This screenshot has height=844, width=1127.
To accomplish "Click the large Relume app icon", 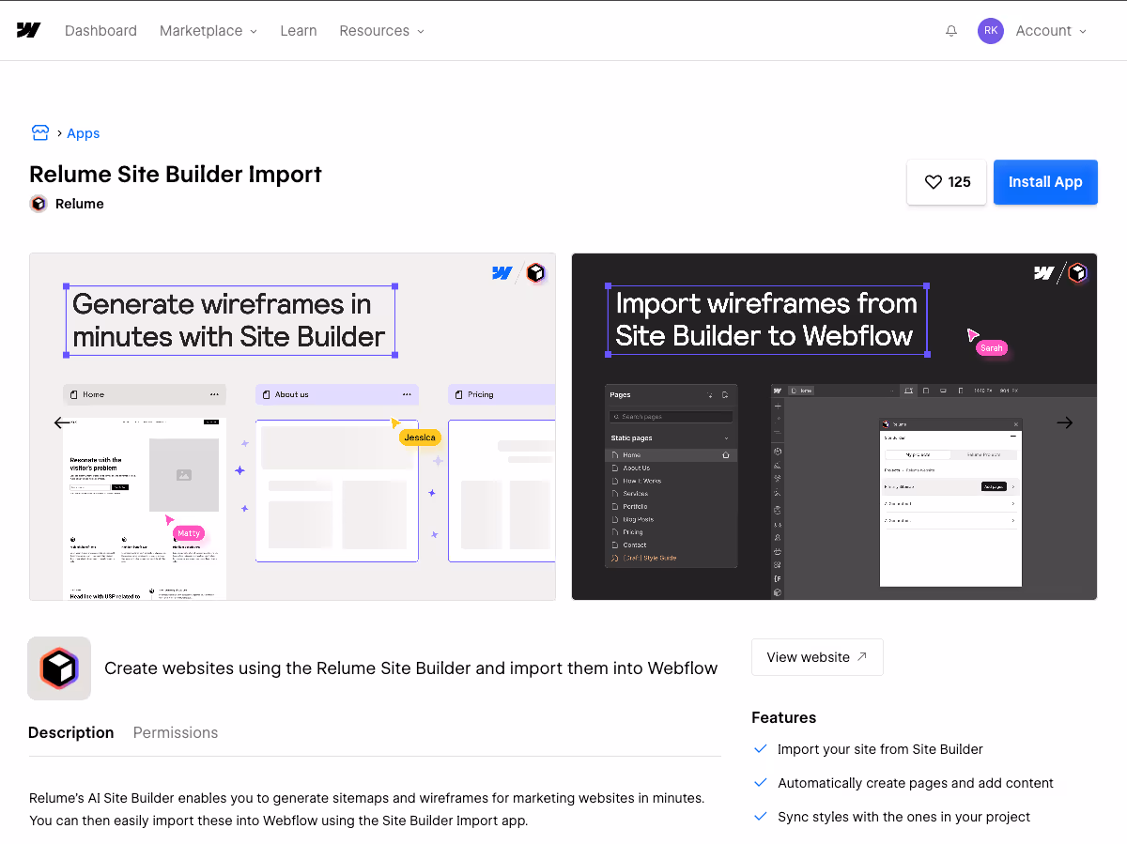I will click(x=59, y=668).
